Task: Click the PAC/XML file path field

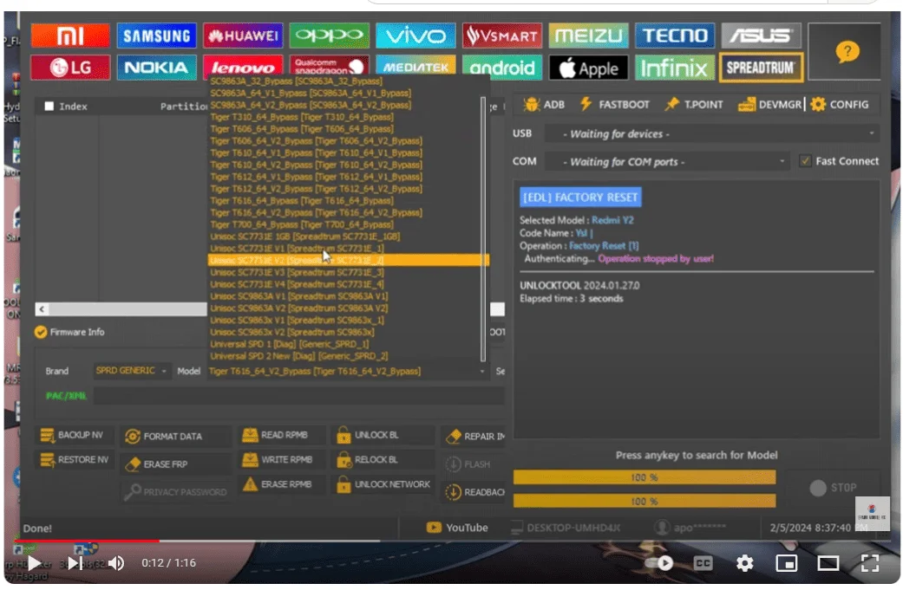Action: (x=299, y=396)
